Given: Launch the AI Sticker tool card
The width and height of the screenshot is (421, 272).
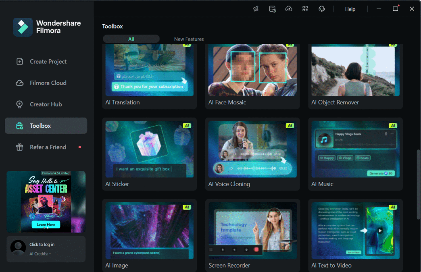Looking at the screenshot, I should tap(149, 154).
